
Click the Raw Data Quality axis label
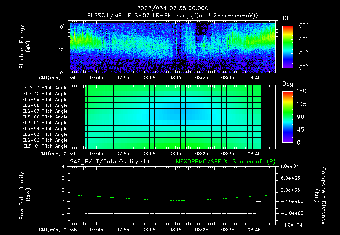tap(25, 196)
